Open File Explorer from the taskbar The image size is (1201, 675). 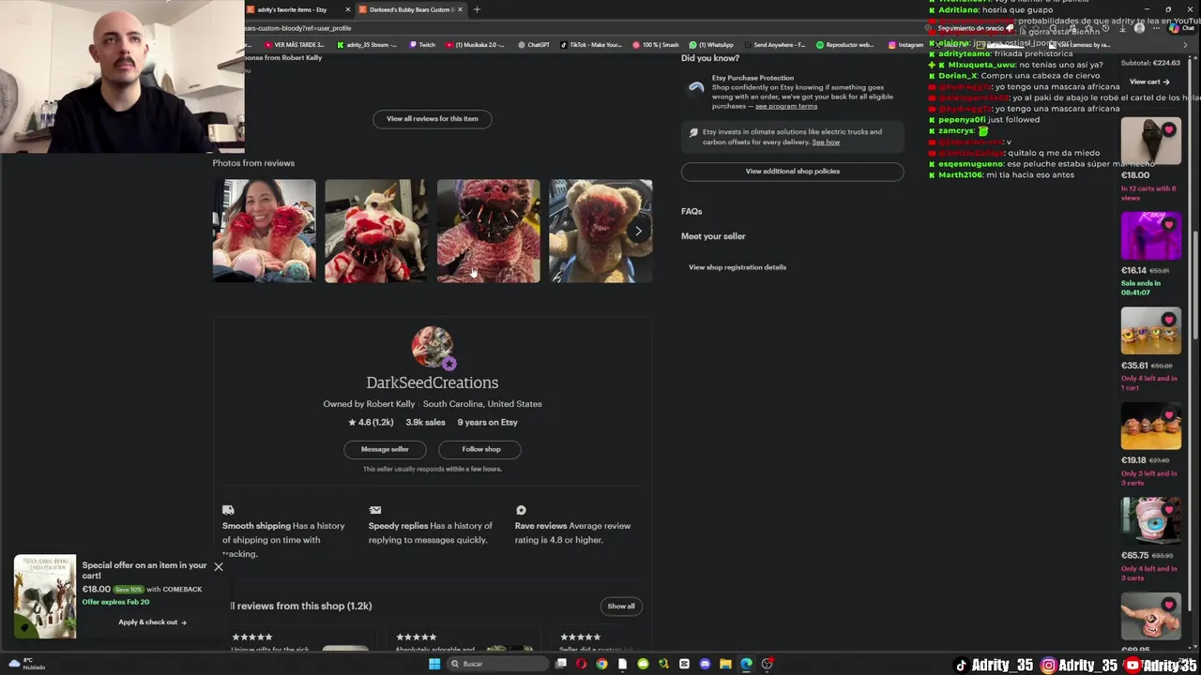pyautogui.click(x=725, y=664)
